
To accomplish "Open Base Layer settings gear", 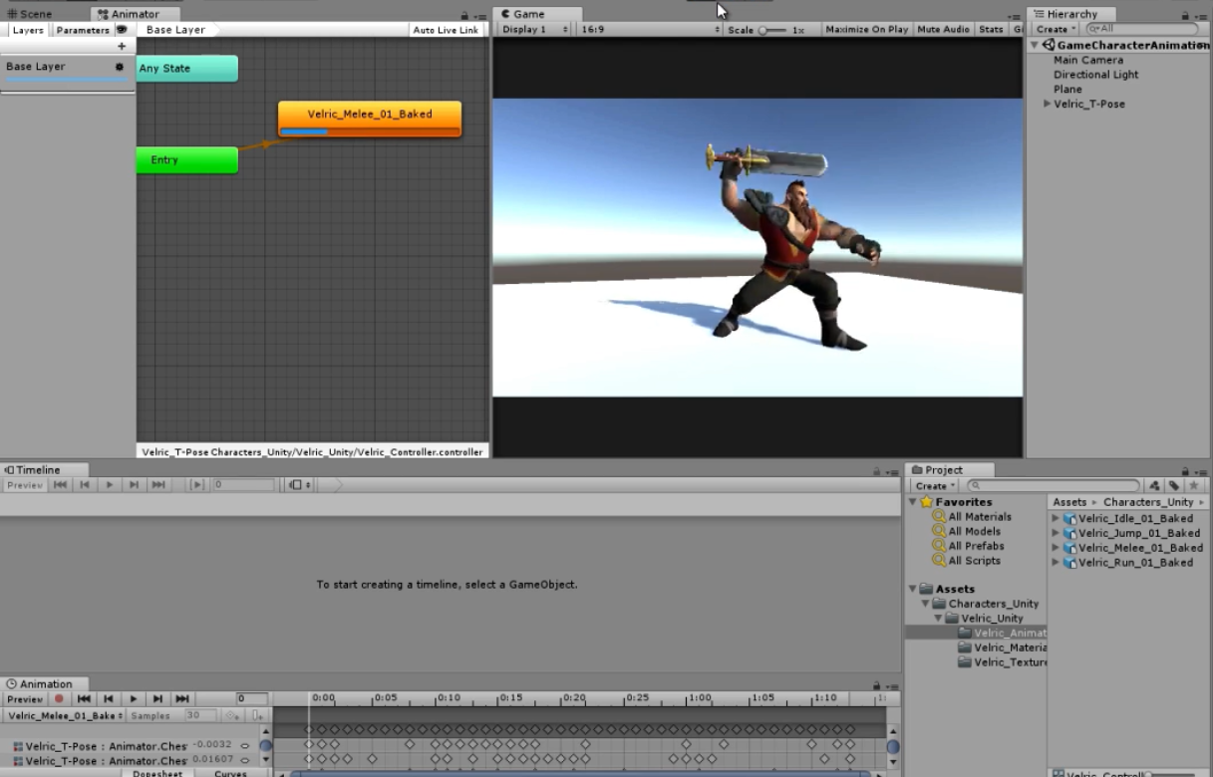I will coord(120,67).
